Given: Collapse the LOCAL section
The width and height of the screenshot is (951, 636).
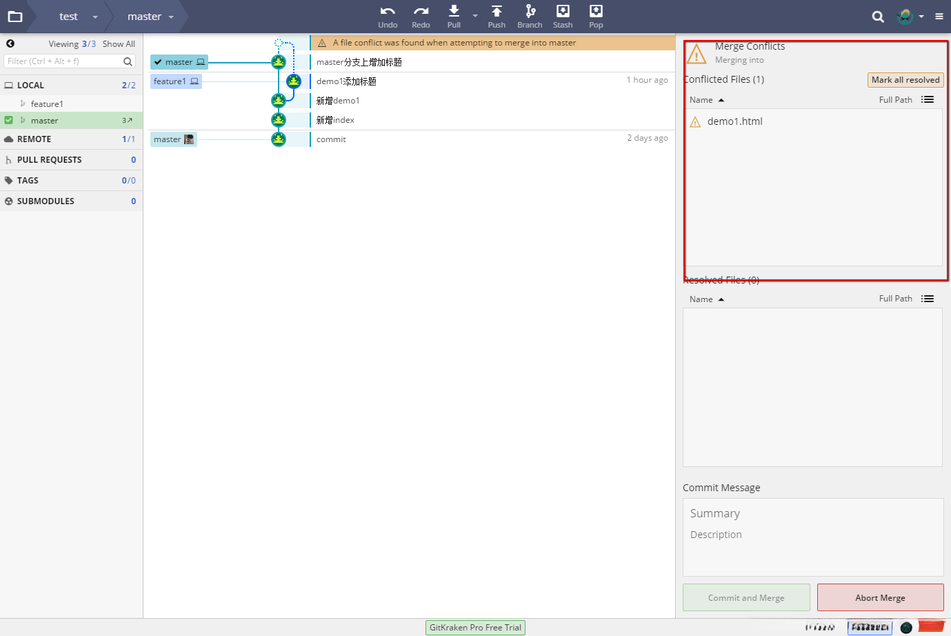Looking at the screenshot, I should point(71,85).
